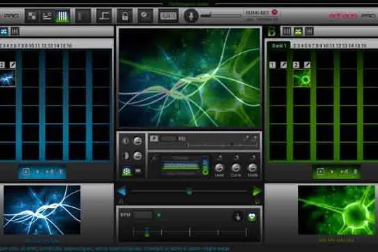Open the keyboard mapping icon
The height and width of the screenshot is (252, 378).
click(168, 16)
